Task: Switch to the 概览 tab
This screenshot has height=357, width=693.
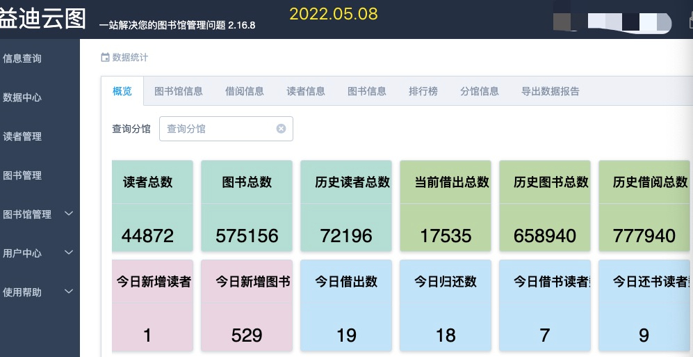Action: [122, 91]
